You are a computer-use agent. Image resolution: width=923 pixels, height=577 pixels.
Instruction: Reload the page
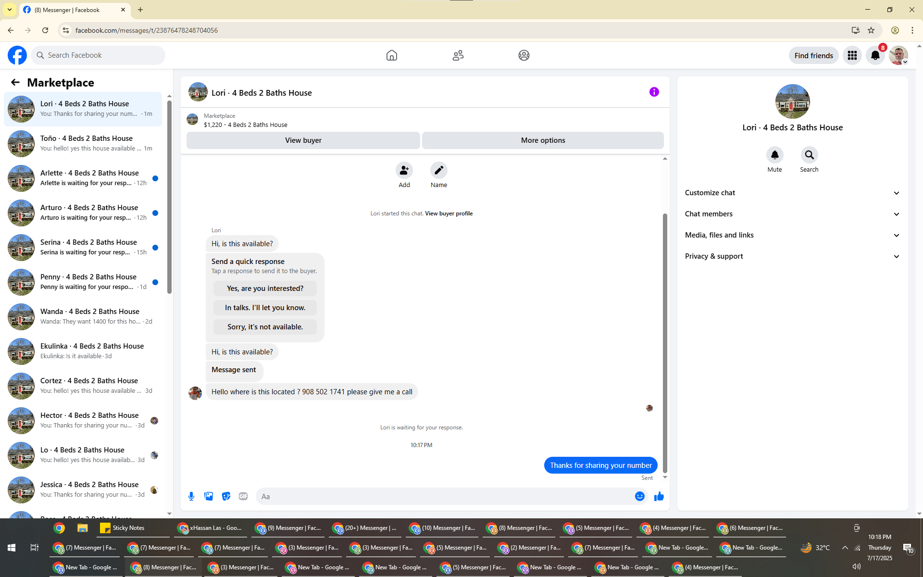pyautogui.click(x=45, y=30)
